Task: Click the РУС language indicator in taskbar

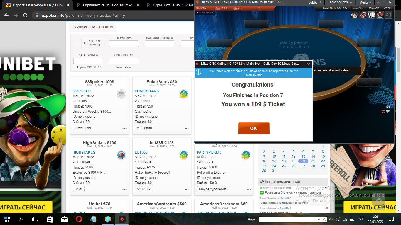Action: 360,219
